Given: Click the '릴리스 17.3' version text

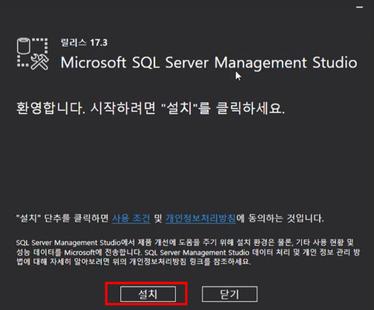Looking at the screenshot, I should tap(84, 43).
